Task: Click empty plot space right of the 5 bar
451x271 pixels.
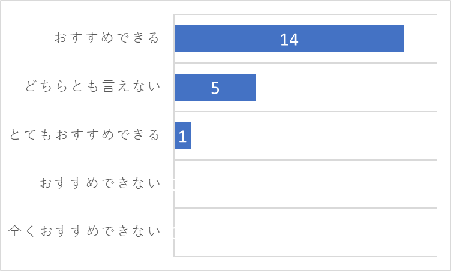Action: pyautogui.click(x=347, y=87)
